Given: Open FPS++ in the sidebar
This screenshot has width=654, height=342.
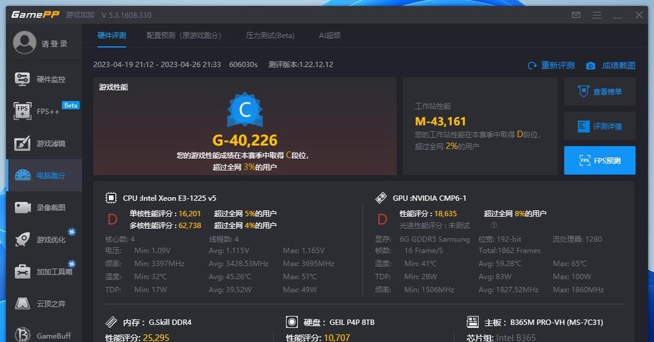Looking at the screenshot, I should 44,111.
